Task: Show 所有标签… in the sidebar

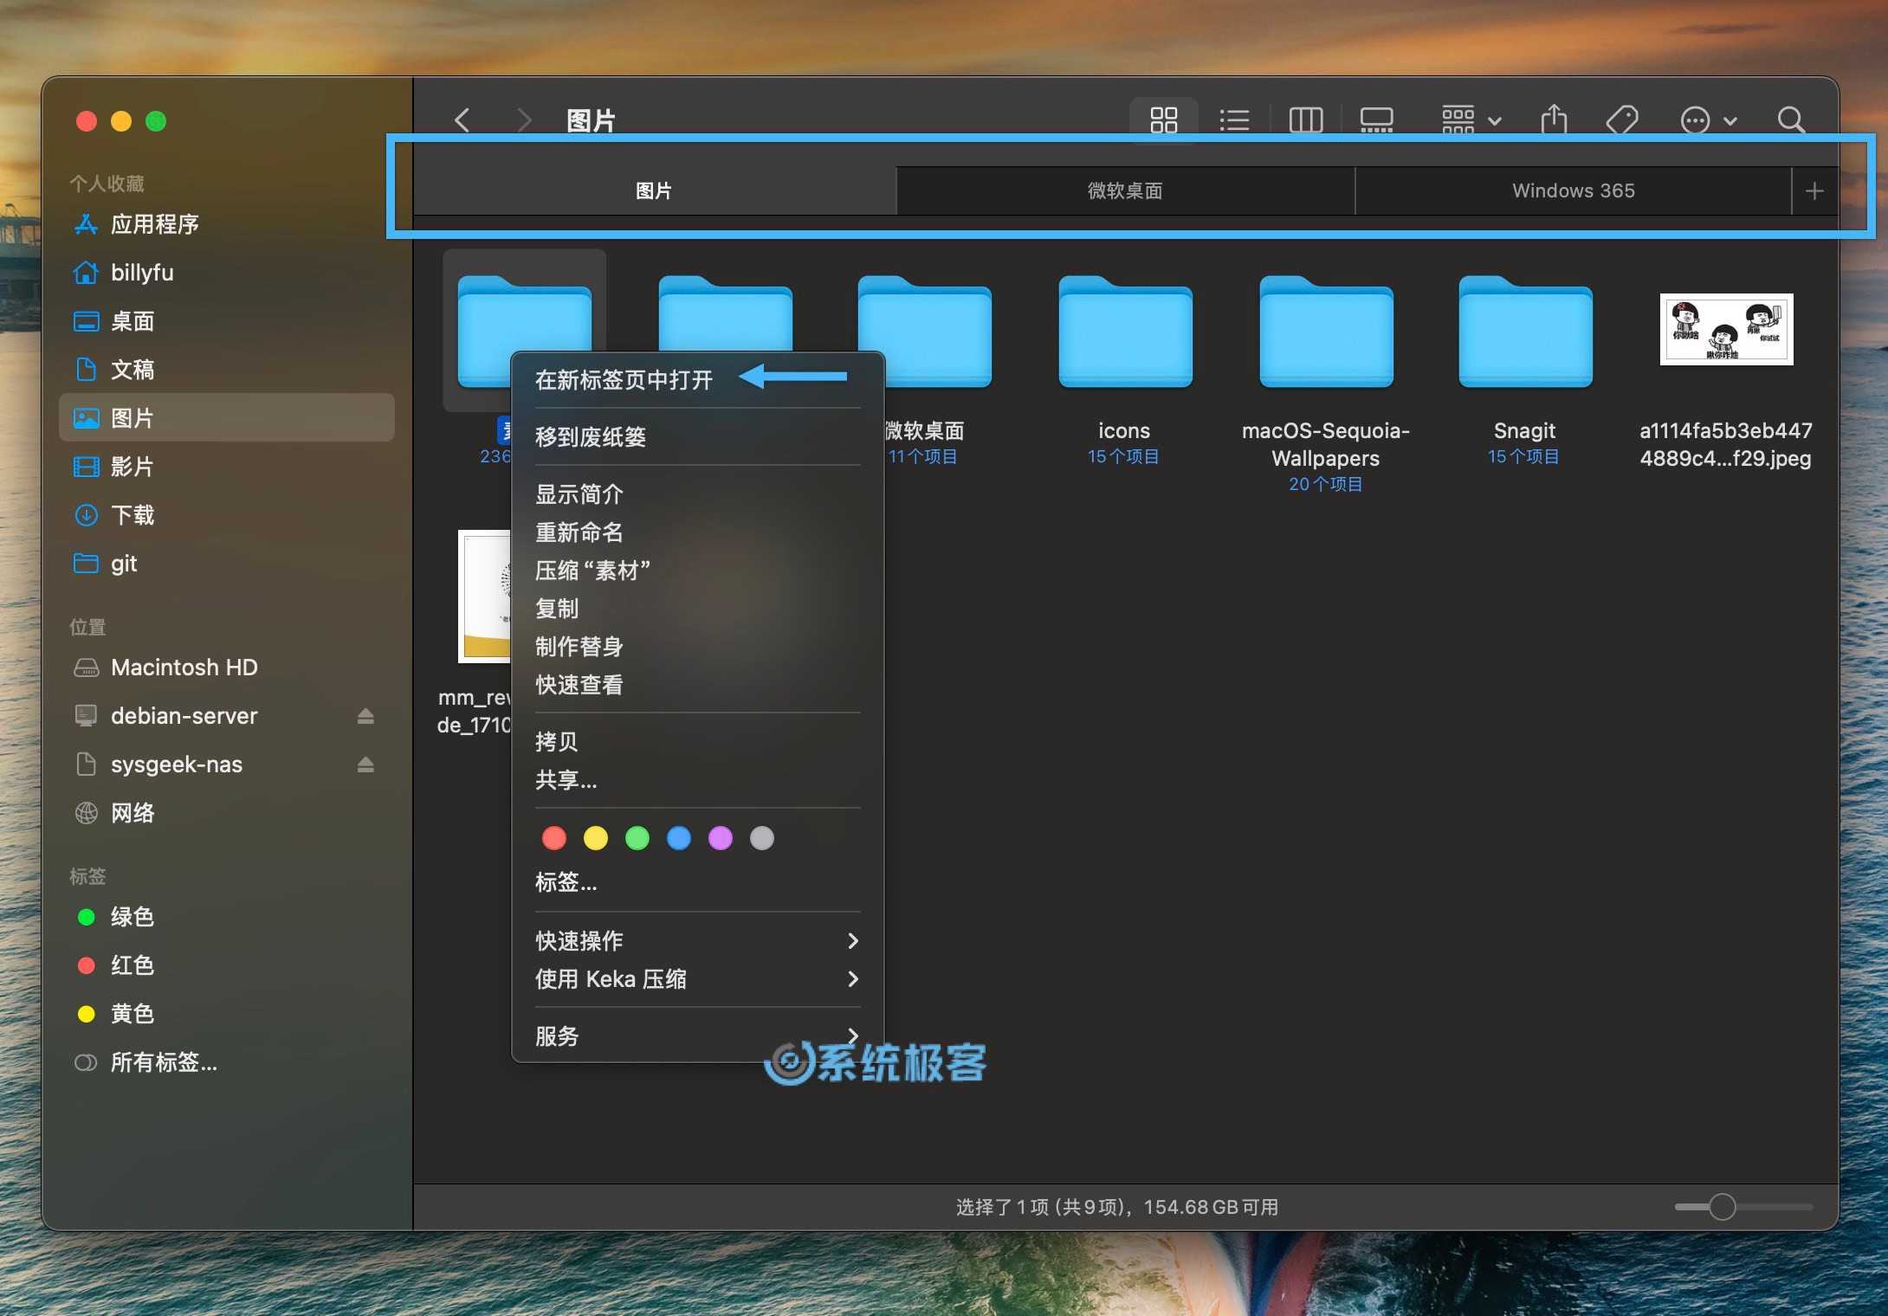Action: [x=227, y=1062]
